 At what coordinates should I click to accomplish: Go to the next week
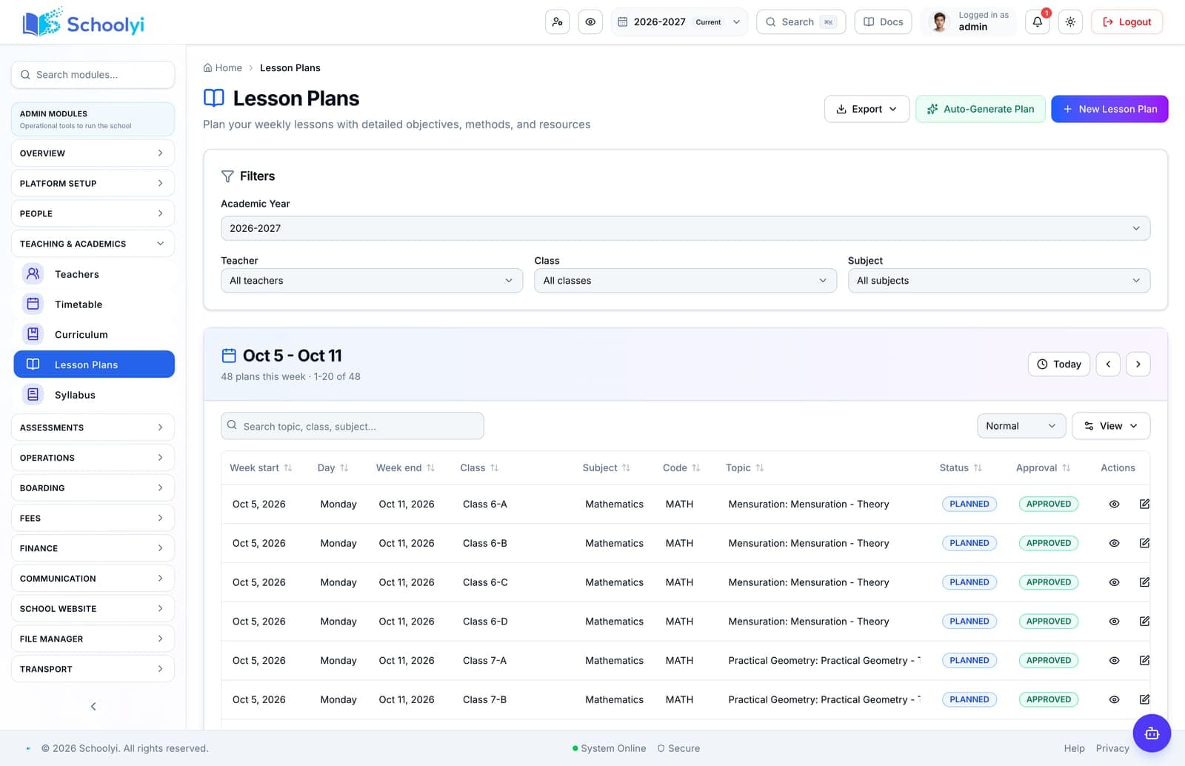click(1138, 364)
